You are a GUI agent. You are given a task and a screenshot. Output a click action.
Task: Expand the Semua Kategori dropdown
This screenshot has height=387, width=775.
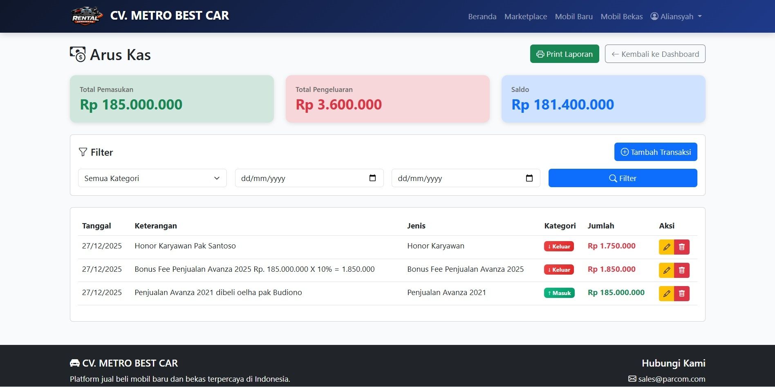[152, 178]
